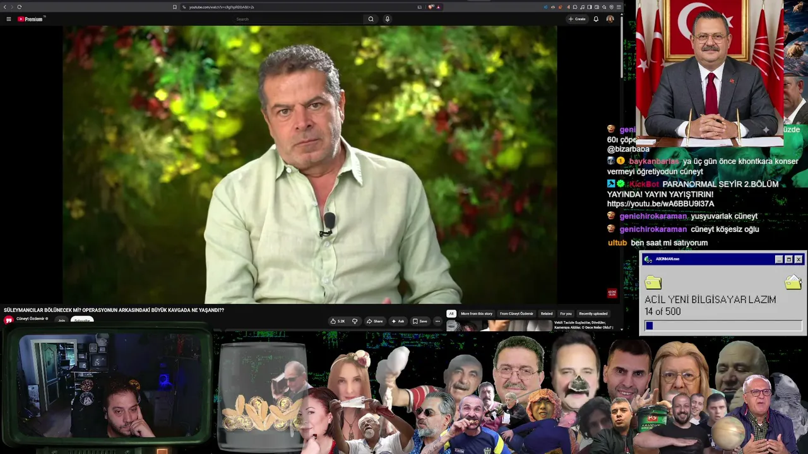This screenshot has height=454, width=808.
Task: Open the Cüneyt Özdemir channel name link
Action: (x=30, y=318)
